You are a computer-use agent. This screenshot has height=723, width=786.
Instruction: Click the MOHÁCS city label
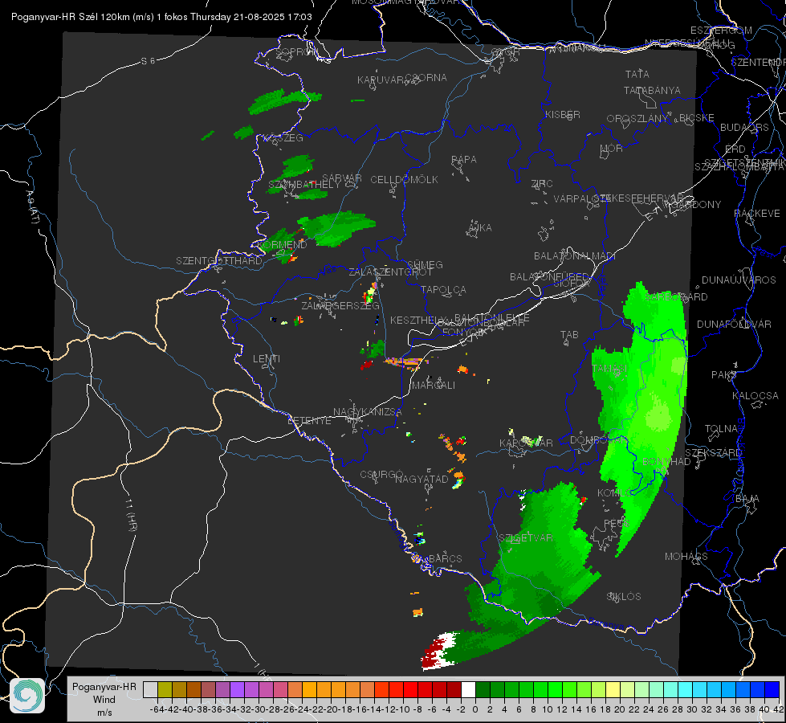coord(686,557)
